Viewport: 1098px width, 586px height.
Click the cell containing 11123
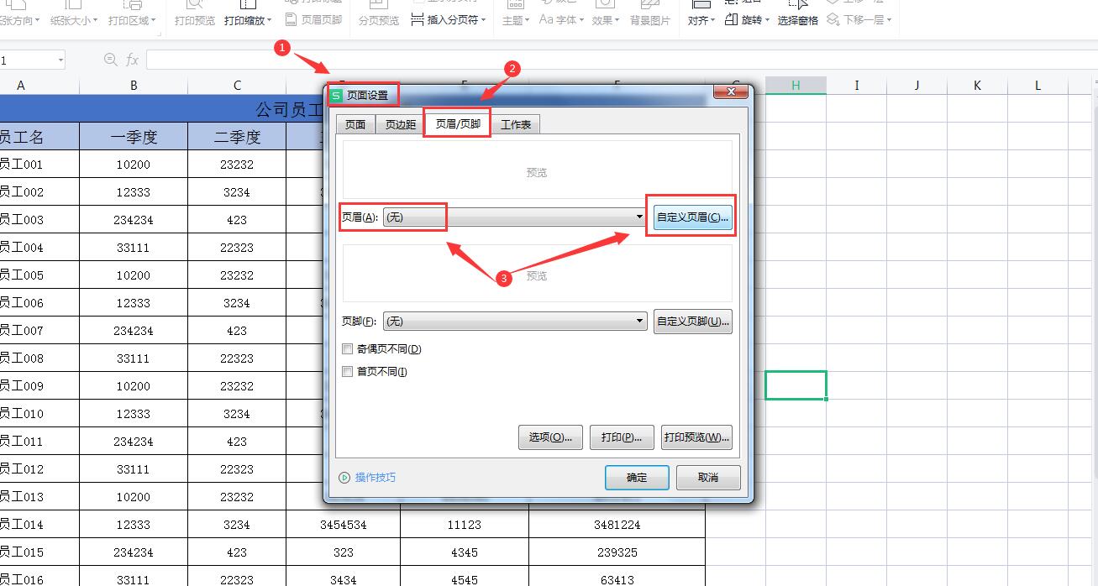[x=465, y=525]
